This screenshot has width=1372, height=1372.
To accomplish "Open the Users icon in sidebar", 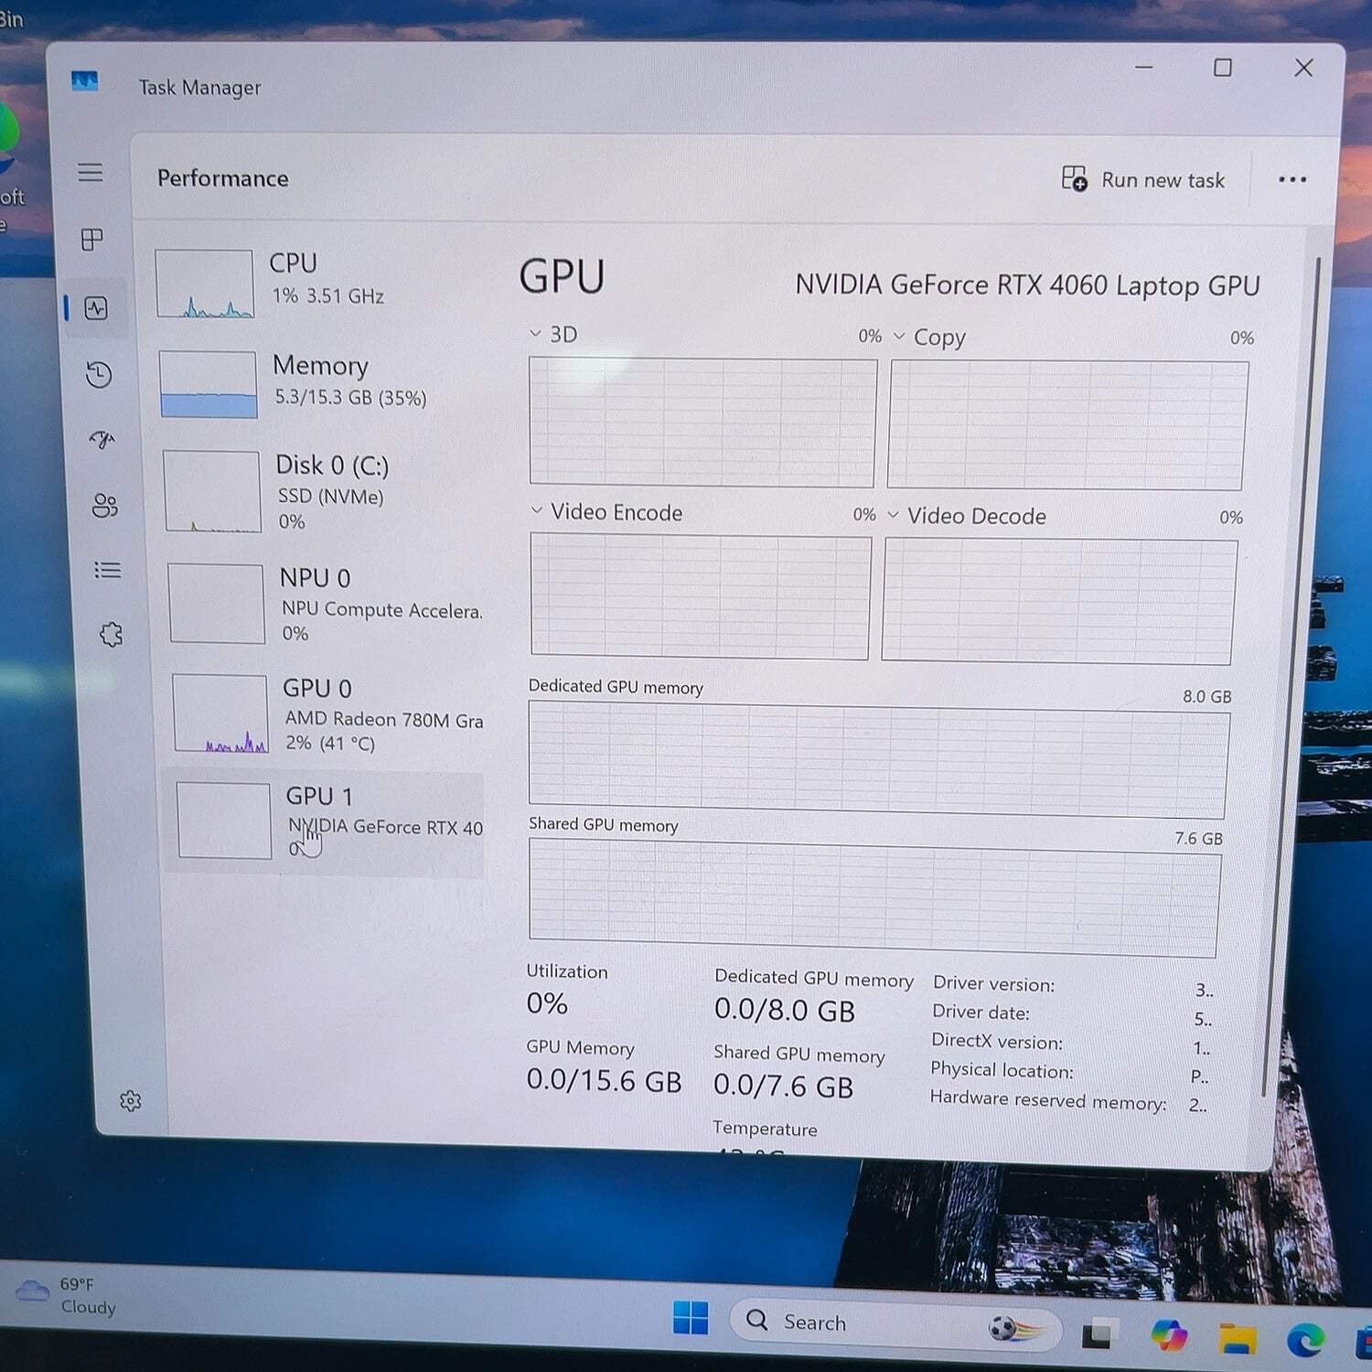I will (105, 505).
